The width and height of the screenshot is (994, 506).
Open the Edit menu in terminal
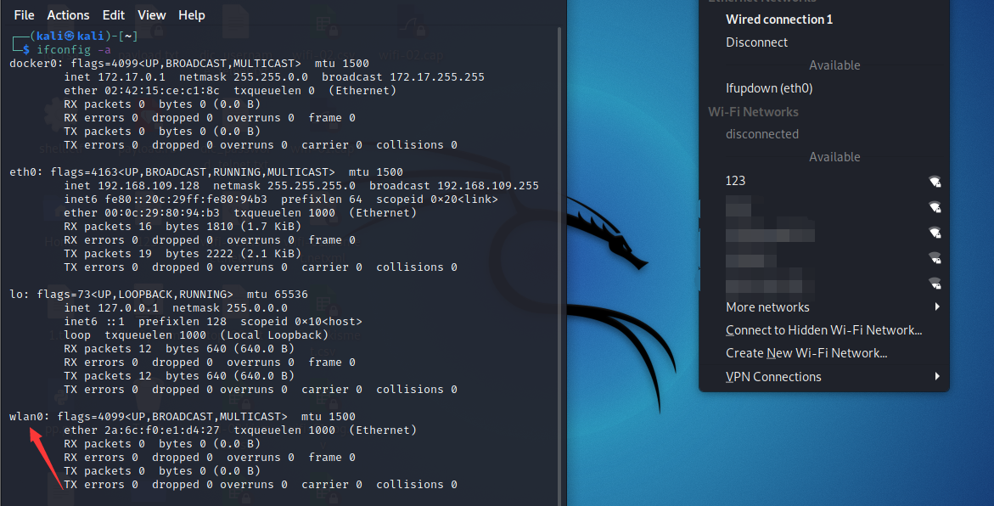[114, 14]
